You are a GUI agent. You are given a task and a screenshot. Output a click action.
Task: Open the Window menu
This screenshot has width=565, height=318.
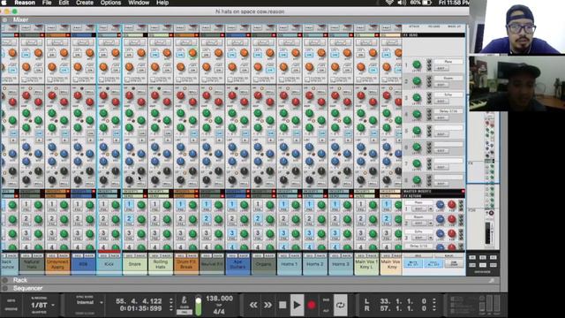coord(139,3)
